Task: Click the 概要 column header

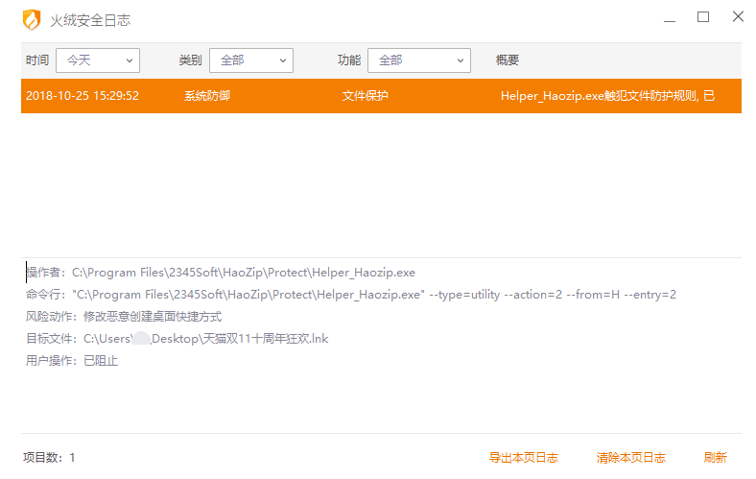Action: click(508, 60)
